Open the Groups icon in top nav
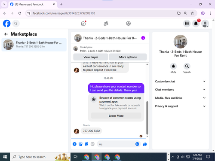Image resolution: width=215 pixels, height=161 pixels. click(x=129, y=23)
